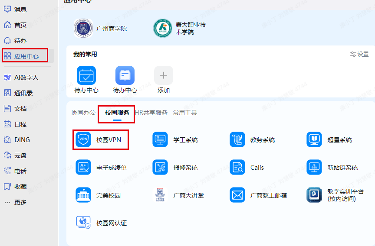Open the 完美校园 app
Viewport: 375px width, 246px height.
point(83,195)
